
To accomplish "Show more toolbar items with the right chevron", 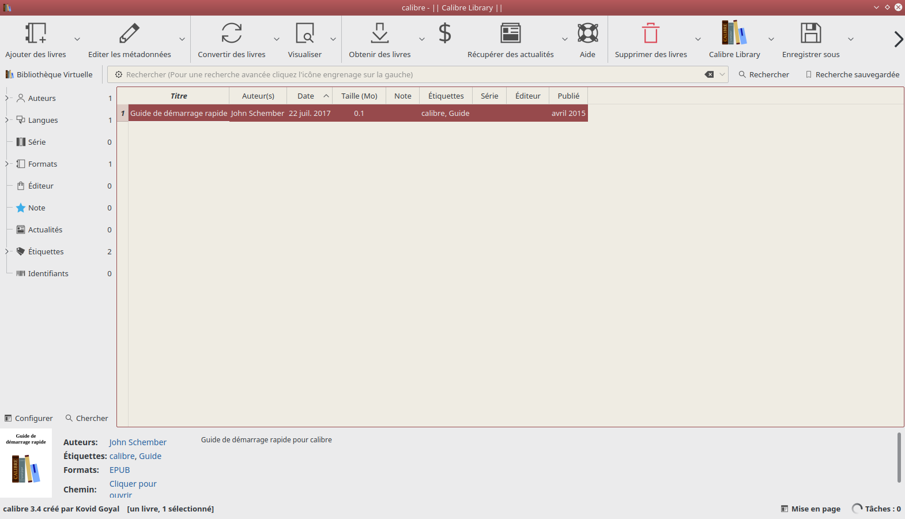I will 898,39.
